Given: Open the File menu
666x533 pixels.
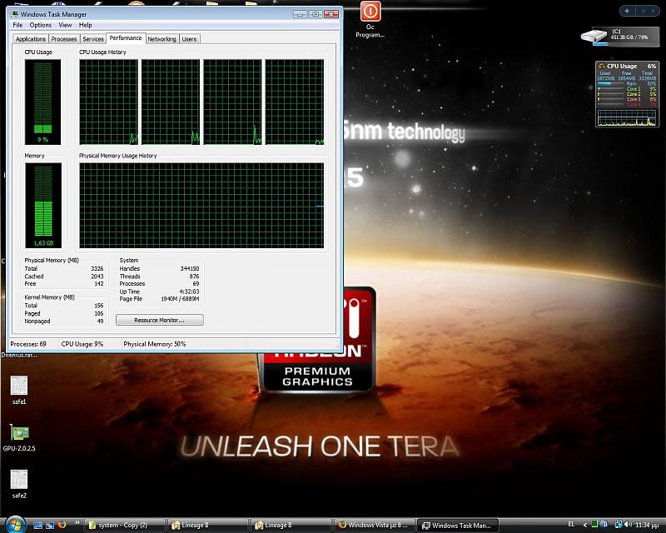Looking at the screenshot, I should click(x=17, y=25).
